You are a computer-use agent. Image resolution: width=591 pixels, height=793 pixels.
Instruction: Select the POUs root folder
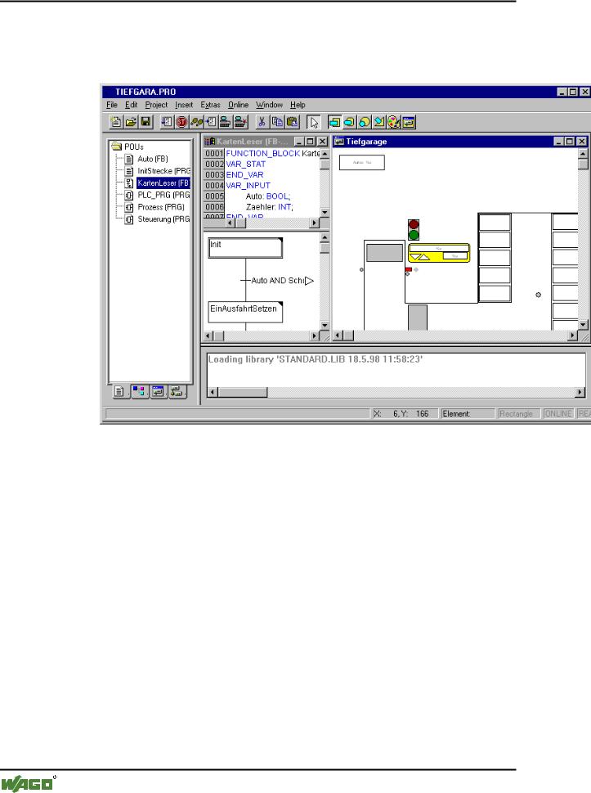pos(128,146)
